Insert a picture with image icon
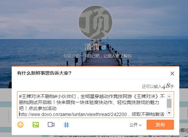The height and width of the screenshot is (137, 188). pyautogui.click(x=36, y=125)
